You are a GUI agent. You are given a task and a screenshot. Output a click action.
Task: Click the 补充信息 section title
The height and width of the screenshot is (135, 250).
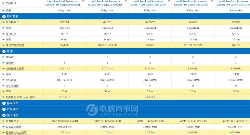(13, 103)
